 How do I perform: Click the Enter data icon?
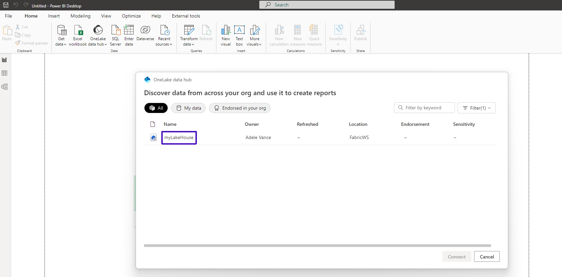tap(129, 30)
